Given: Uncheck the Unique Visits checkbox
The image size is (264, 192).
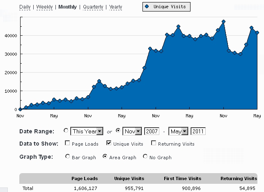Looking at the screenshot, I should click(x=109, y=144).
